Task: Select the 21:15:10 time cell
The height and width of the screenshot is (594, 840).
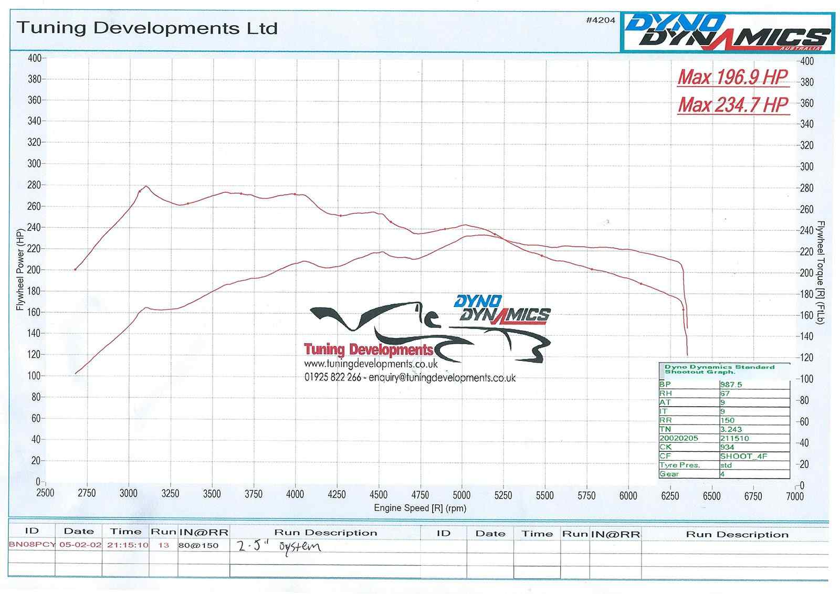Action: 128,545
